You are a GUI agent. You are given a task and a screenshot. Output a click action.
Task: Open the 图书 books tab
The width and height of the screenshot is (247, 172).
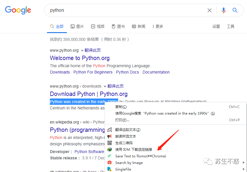[118, 26]
